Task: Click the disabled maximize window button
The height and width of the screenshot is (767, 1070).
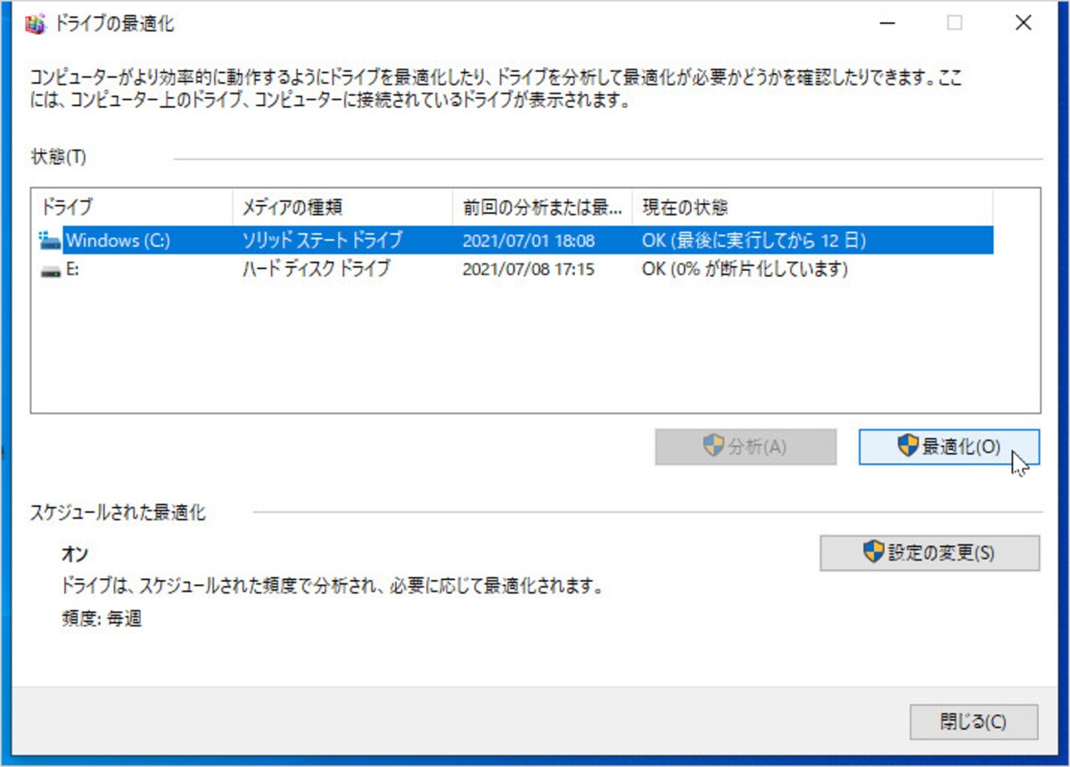Action: 955,24
